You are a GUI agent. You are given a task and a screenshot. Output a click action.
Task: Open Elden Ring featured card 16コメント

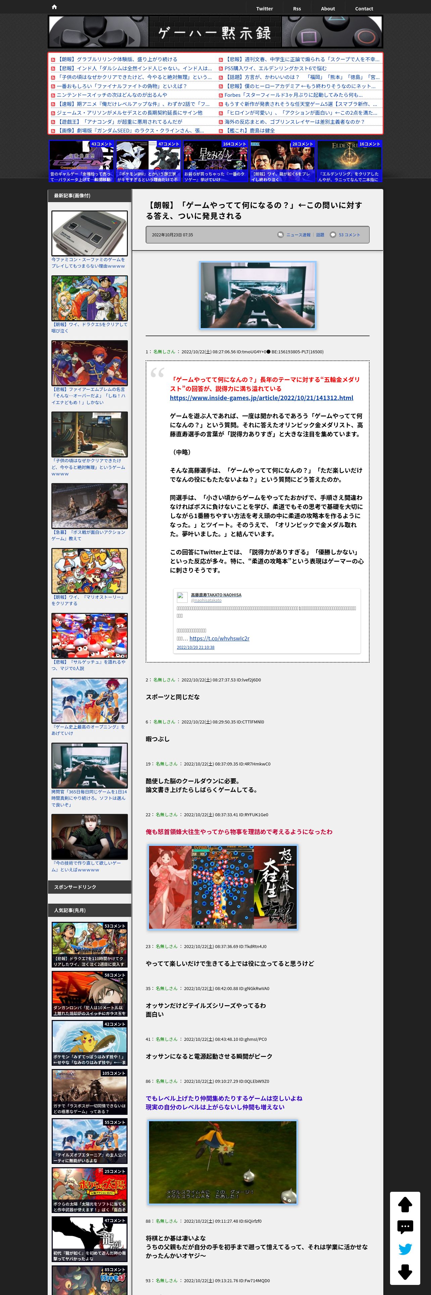pos(349,161)
